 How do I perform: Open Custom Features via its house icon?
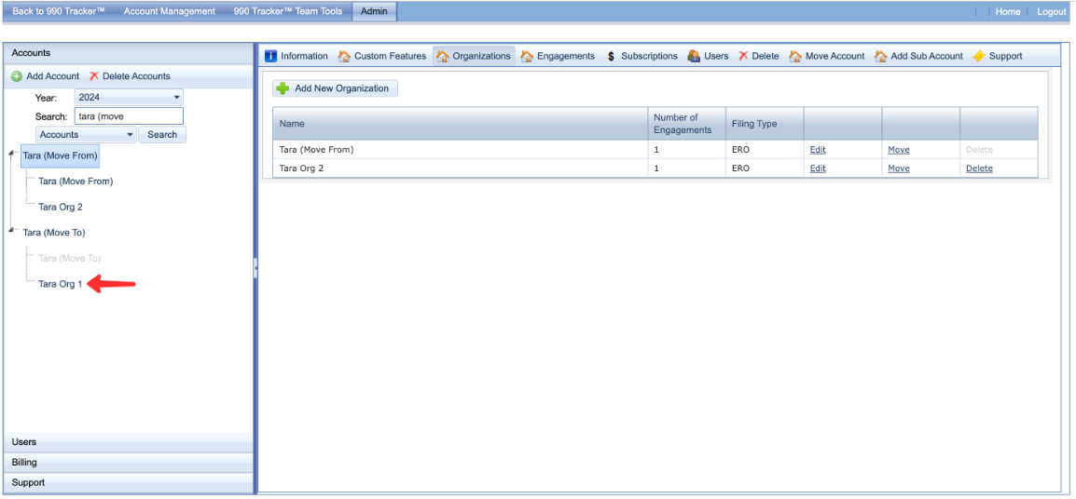(x=344, y=56)
